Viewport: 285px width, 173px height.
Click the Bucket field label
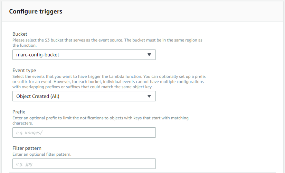point(20,34)
